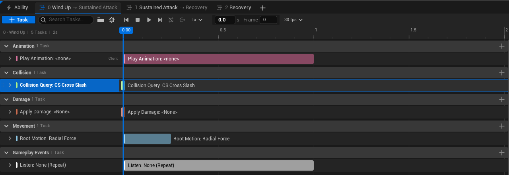The width and height of the screenshot is (509, 175).
Task: Click the Frame number input field
Action: [x=268, y=20]
